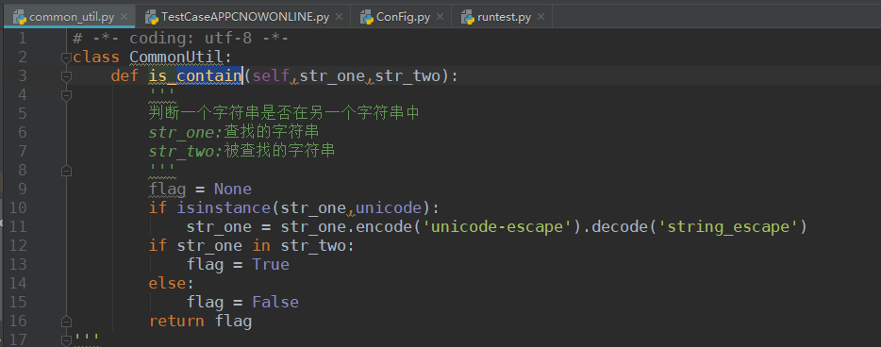The height and width of the screenshot is (347, 881).
Task: Click the 'flag = True' statement
Action: tap(238, 264)
